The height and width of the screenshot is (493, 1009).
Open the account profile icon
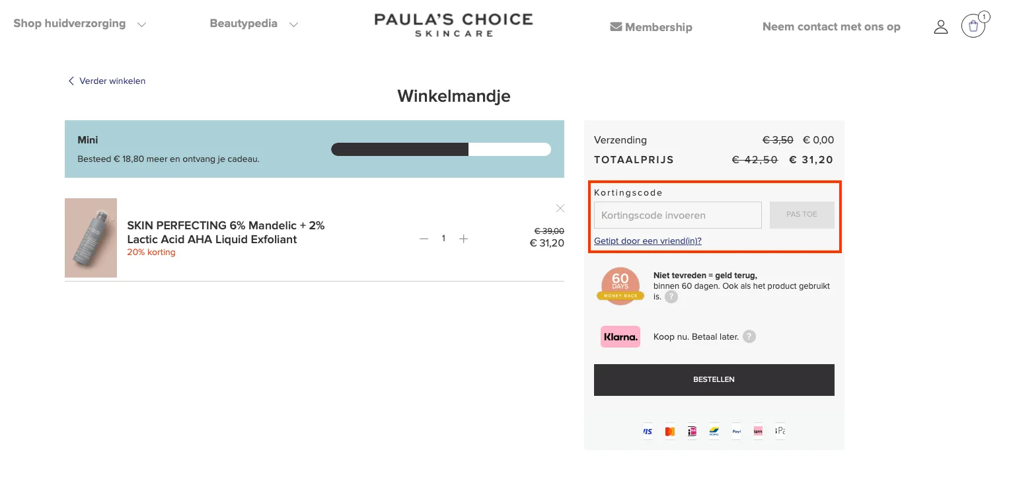pos(940,26)
